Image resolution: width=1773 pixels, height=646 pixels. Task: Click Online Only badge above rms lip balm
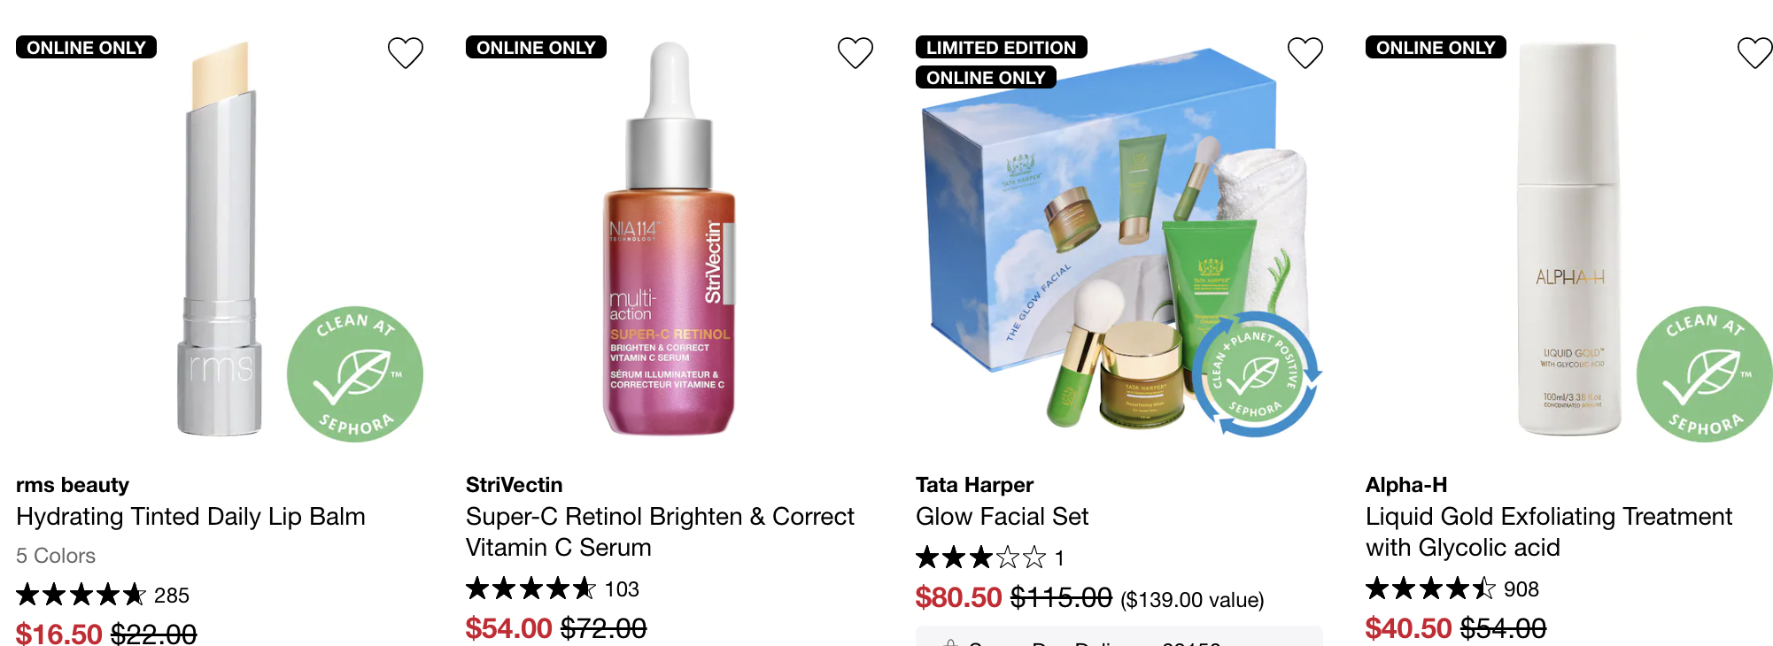coord(86,47)
